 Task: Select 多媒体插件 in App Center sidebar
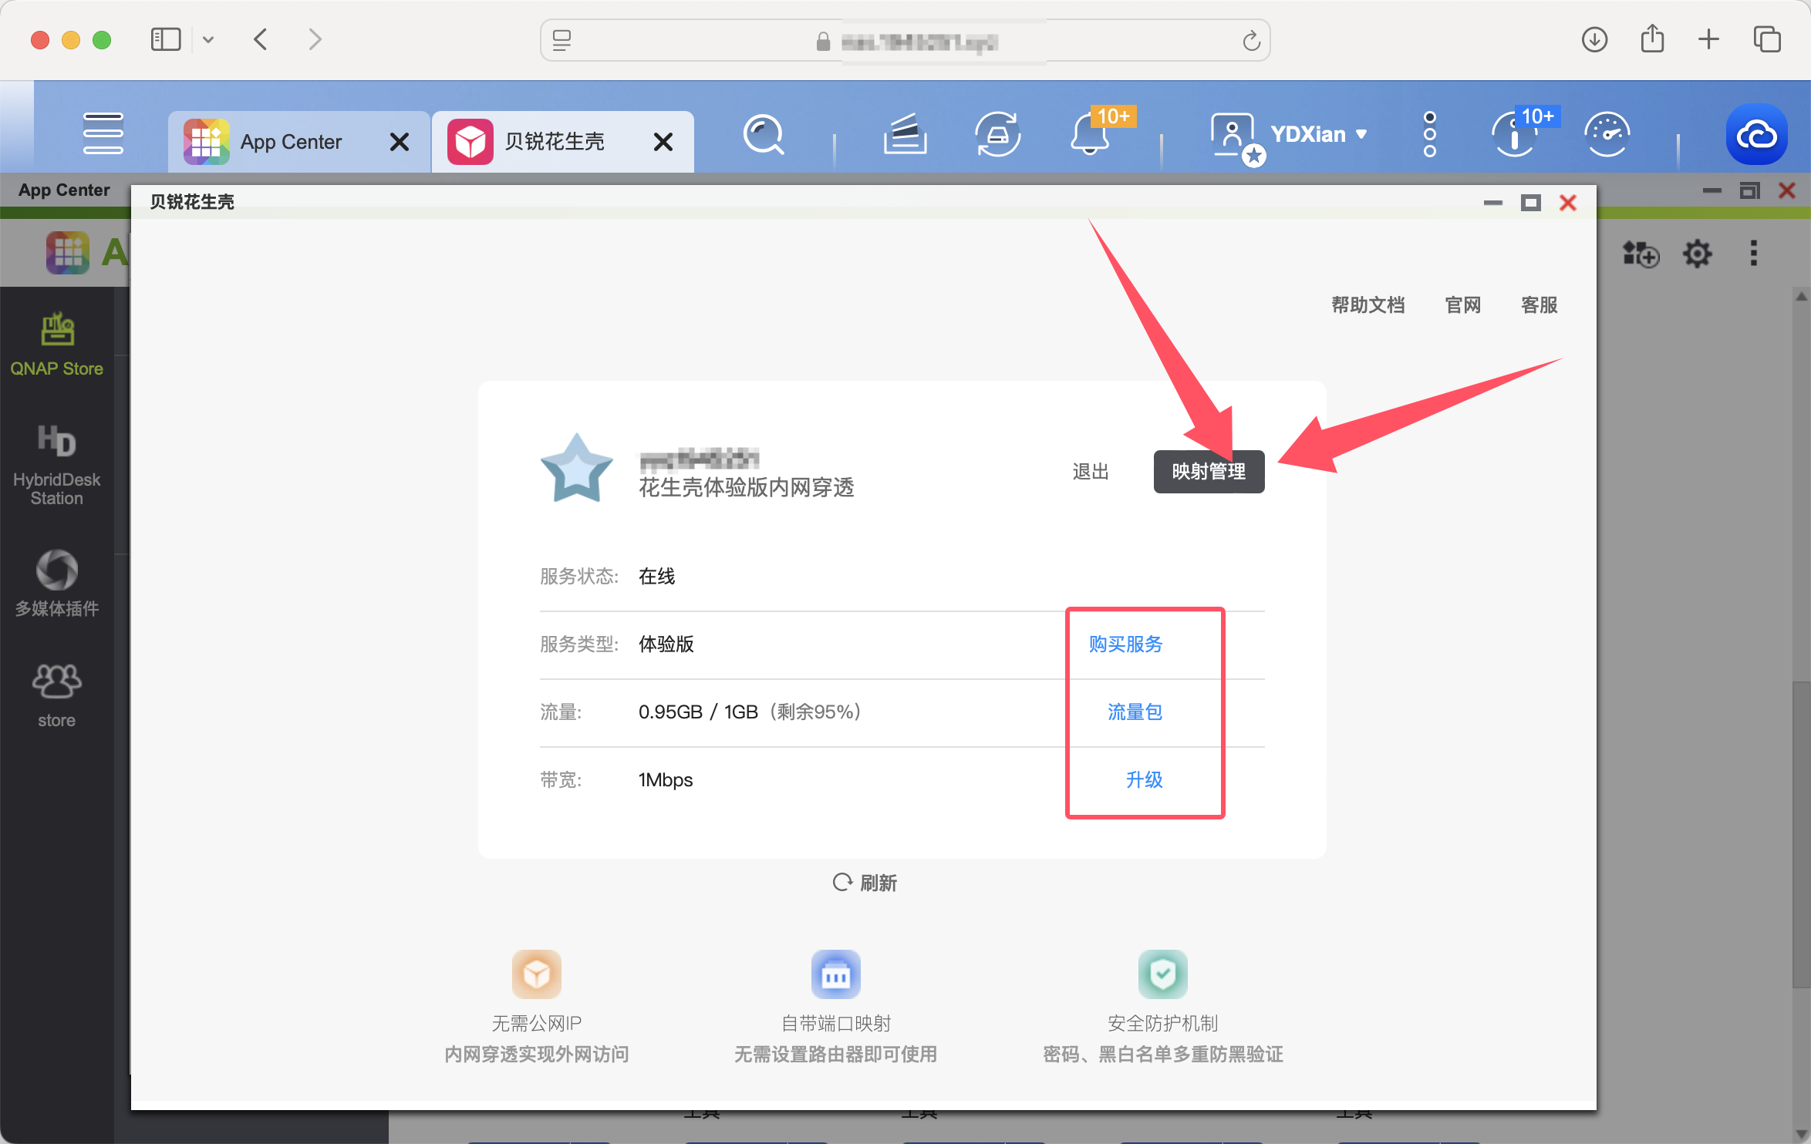coord(56,583)
